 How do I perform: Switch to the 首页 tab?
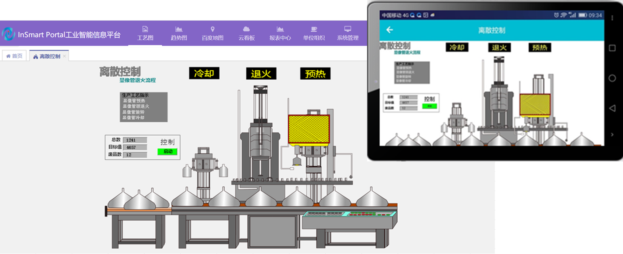click(x=14, y=56)
